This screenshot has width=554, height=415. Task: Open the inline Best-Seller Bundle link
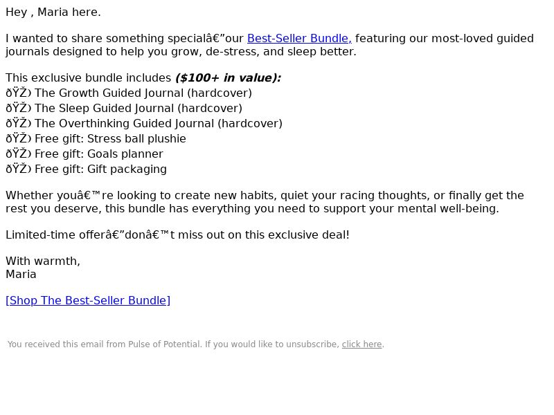point(299,38)
